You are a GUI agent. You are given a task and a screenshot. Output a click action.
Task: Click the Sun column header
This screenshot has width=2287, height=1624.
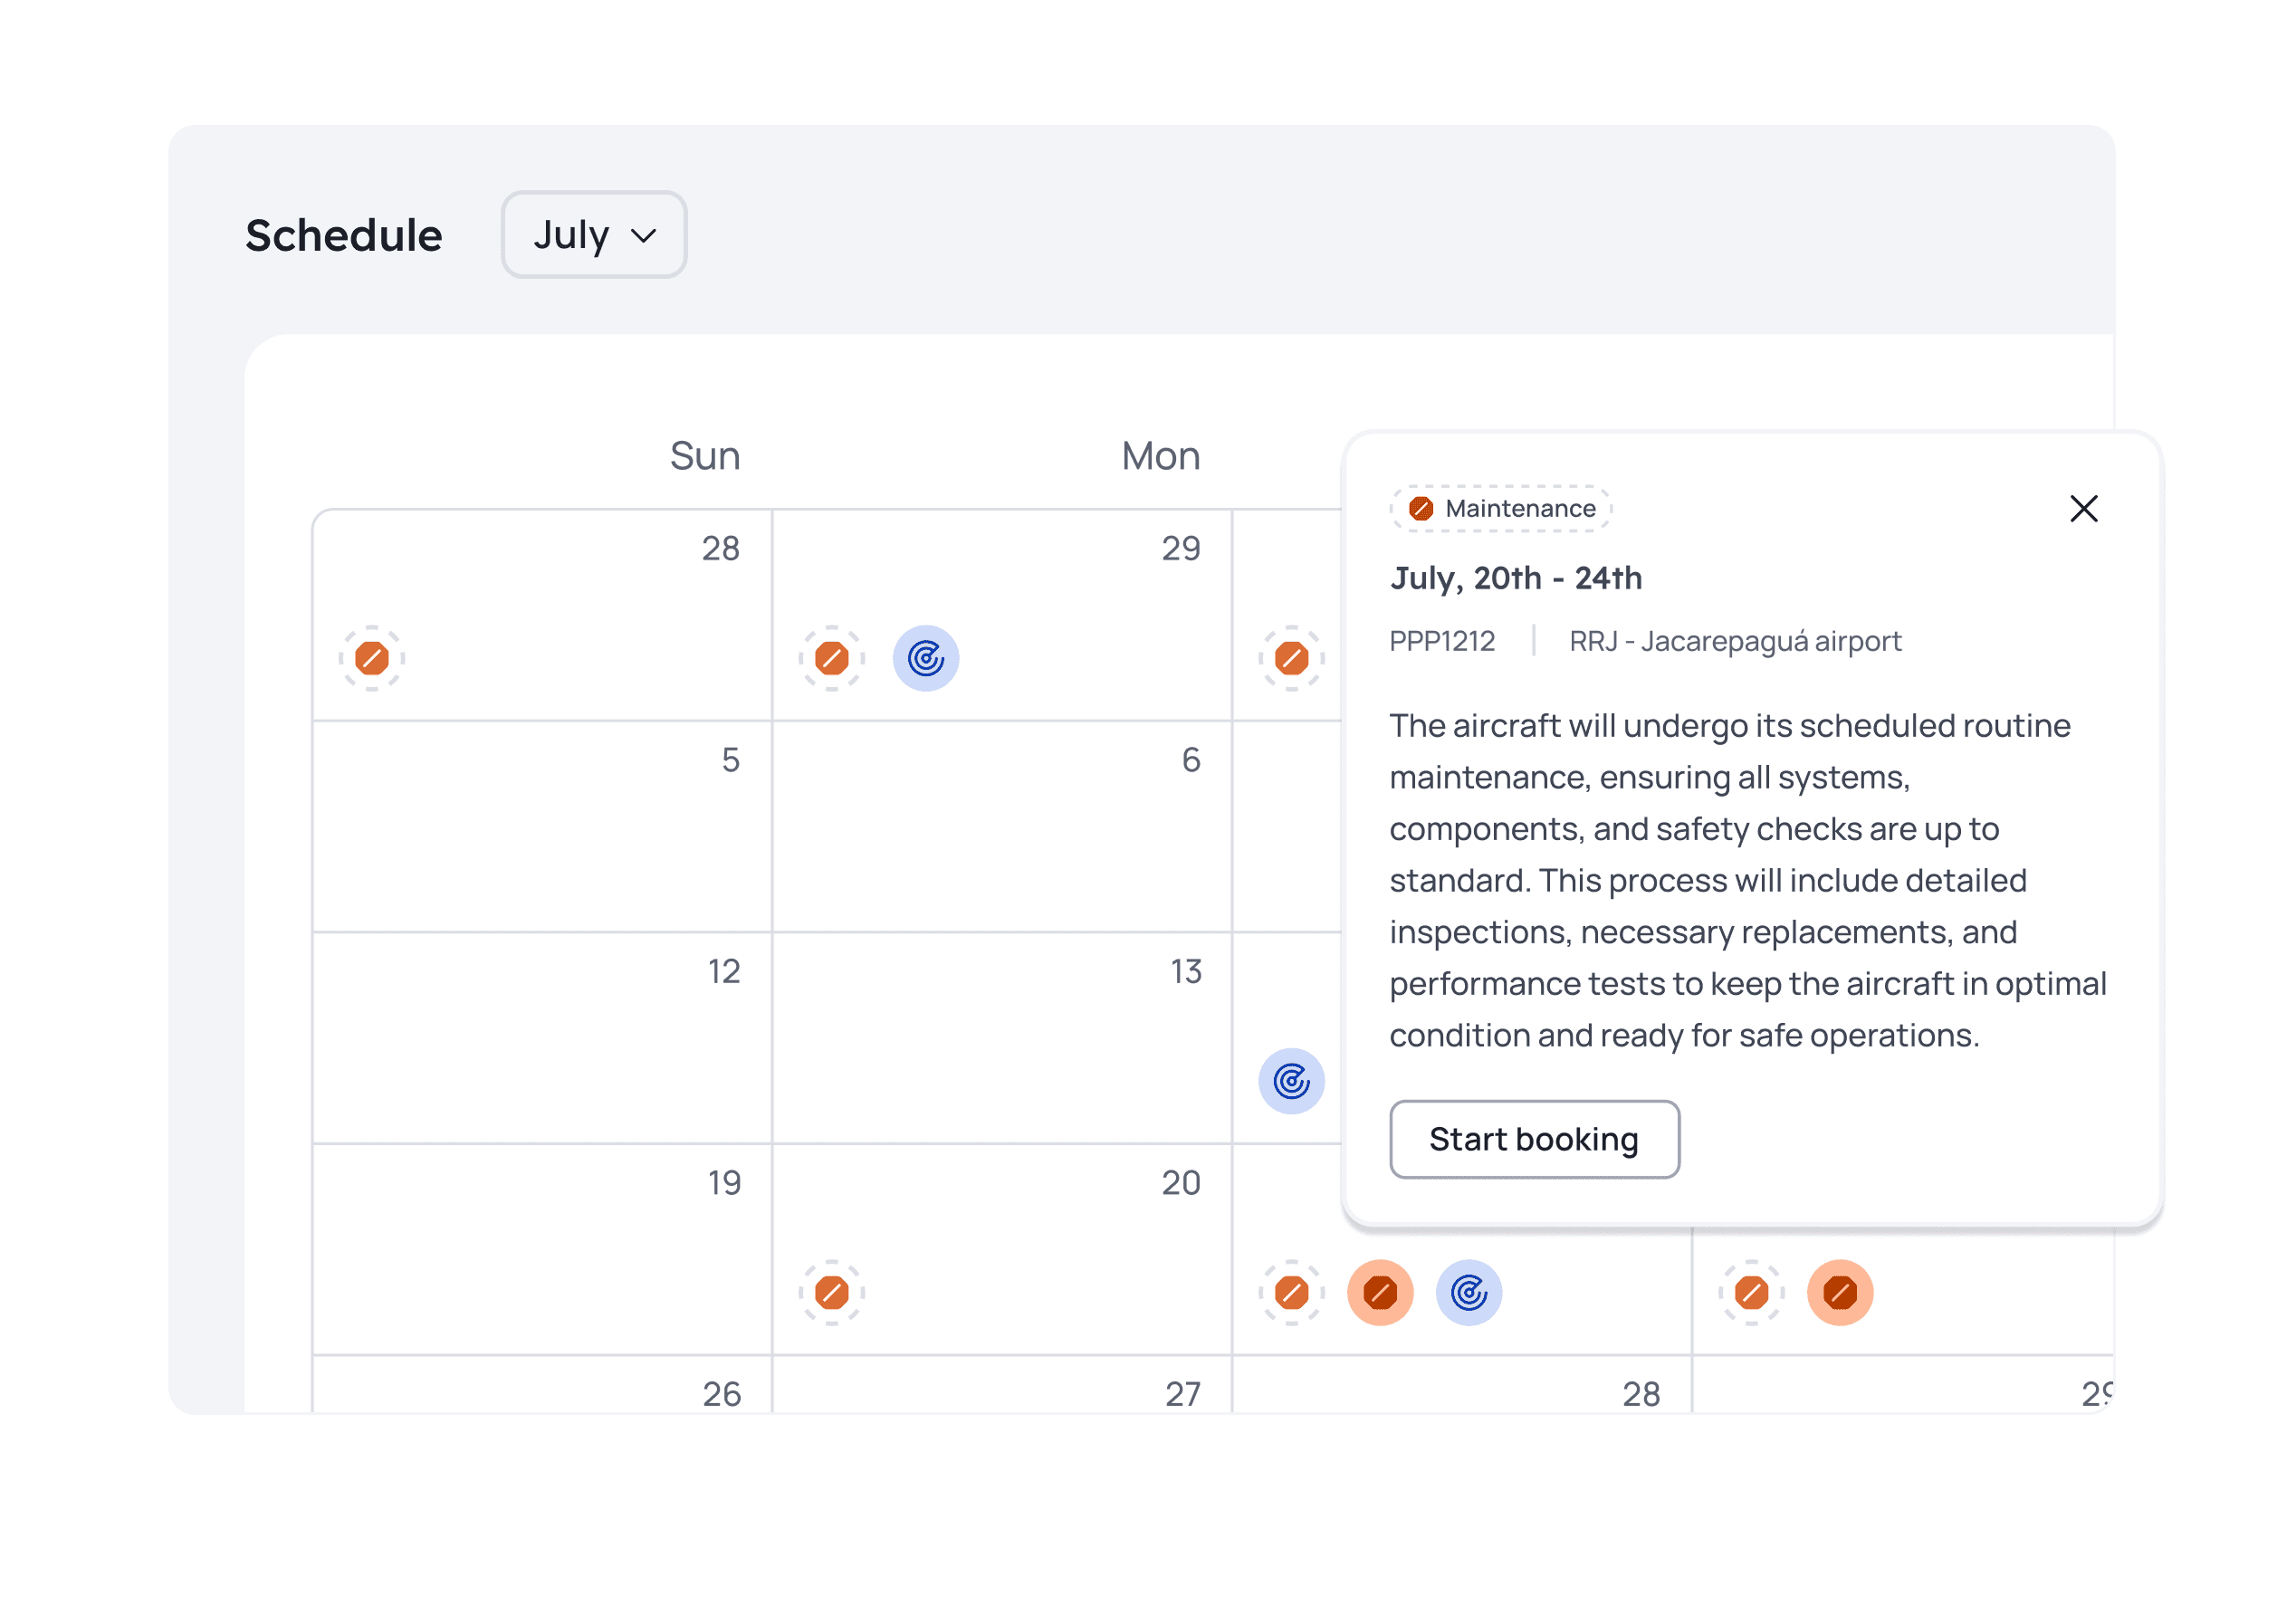(705, 456)
